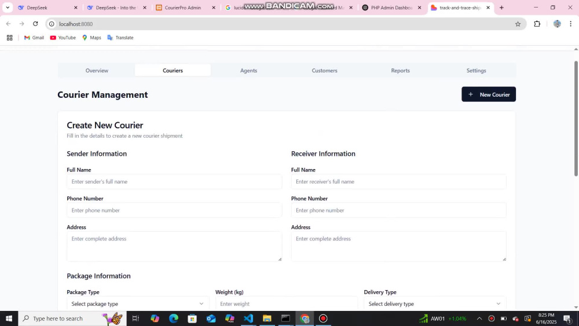This screenshot has height=326, width=579.
Task: Focus the receiver Phone Number field
Action: [399, 210]
